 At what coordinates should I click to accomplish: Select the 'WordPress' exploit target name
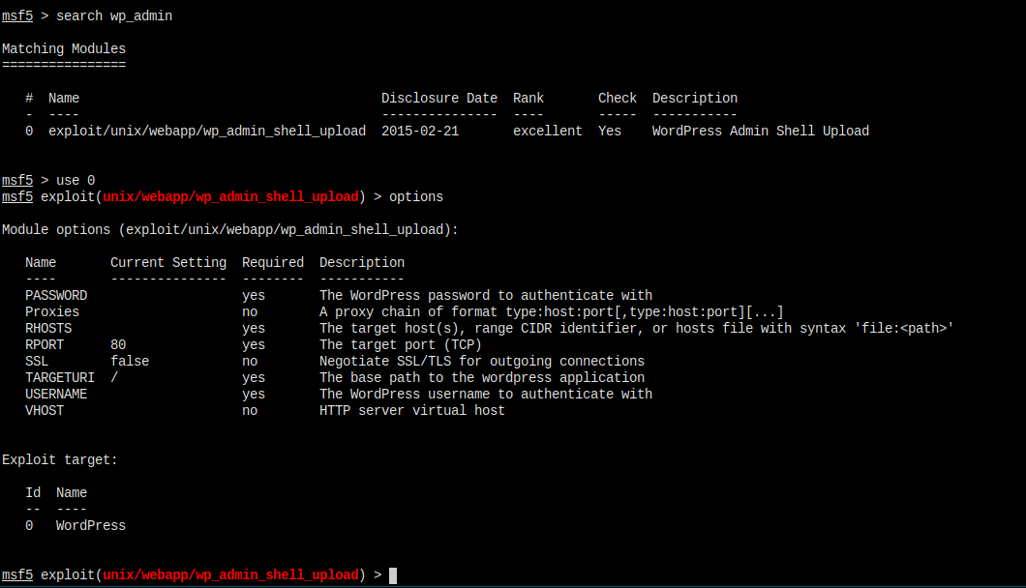pos(91,525)
